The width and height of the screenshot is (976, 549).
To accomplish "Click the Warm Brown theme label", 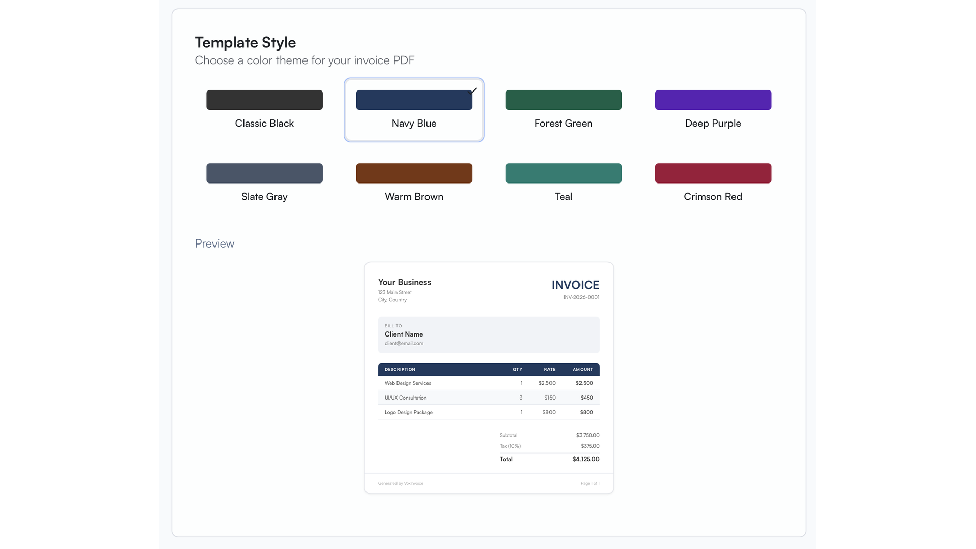I will point(414,196).
